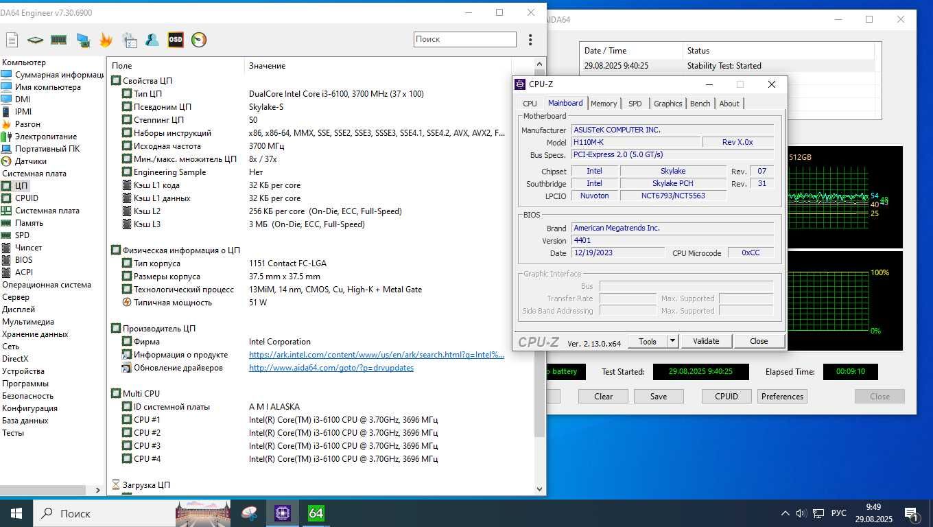This screenshot has width=933, height=527.
Task: Expand Дисплей category
Action: point(19,309)
